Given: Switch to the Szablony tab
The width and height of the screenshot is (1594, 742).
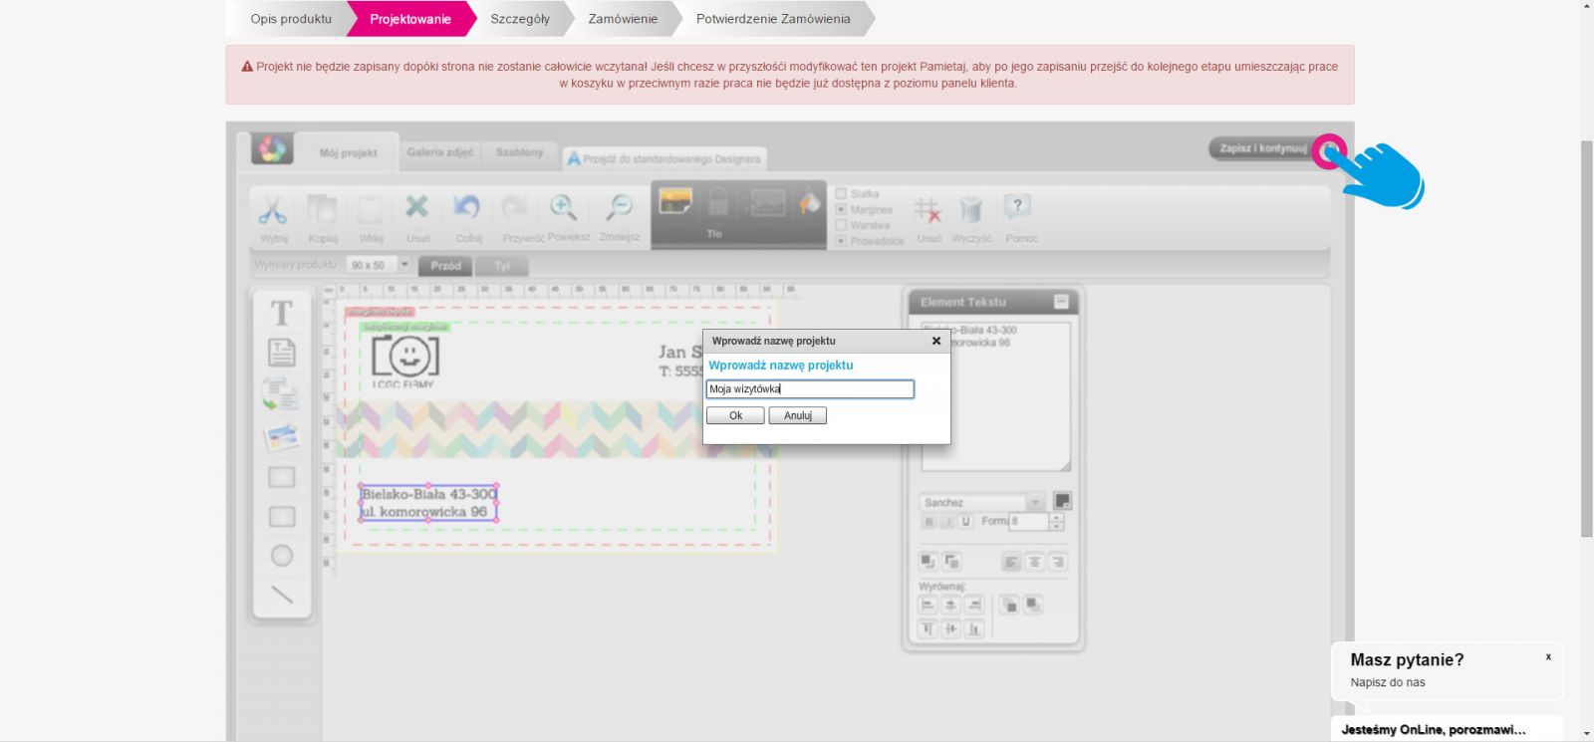Looking at the screenshot, I should pos(519,153).
